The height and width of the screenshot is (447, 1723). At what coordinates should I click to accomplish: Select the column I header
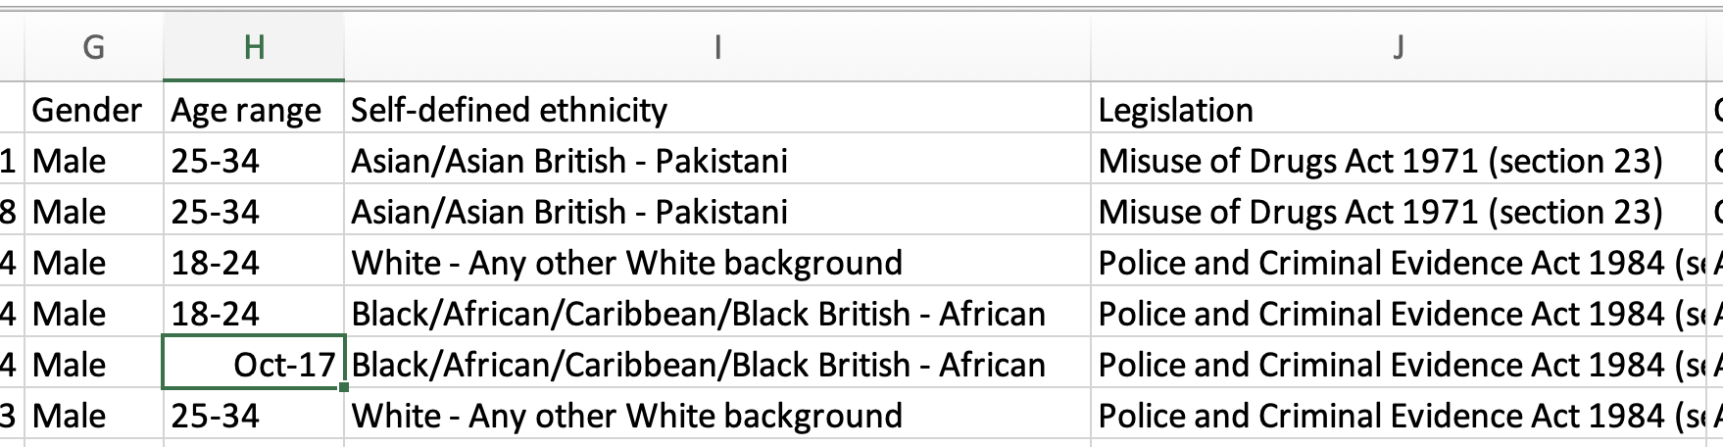(717, 47)
